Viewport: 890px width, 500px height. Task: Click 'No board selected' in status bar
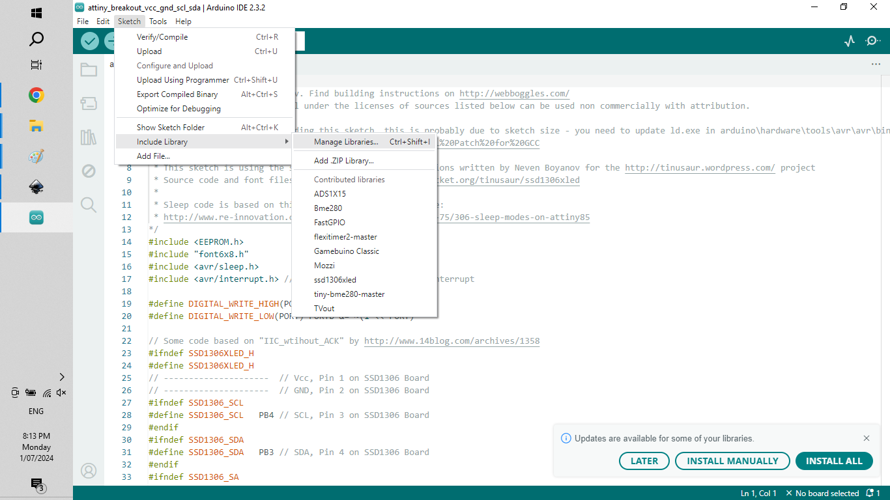point(822,493)
